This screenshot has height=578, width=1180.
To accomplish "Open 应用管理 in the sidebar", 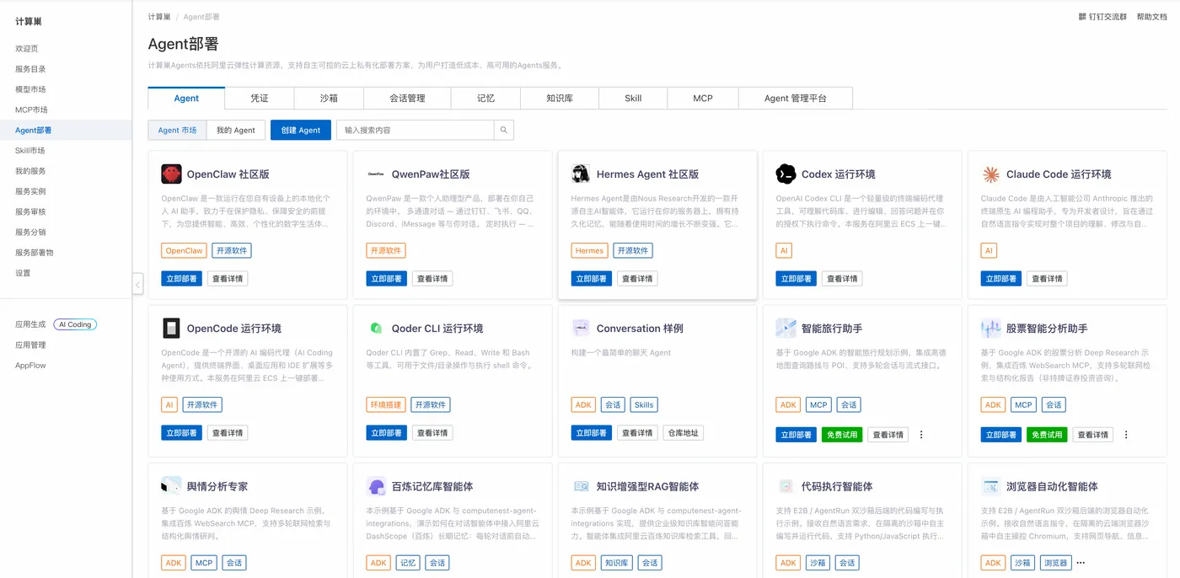I will click(x=30, y=345).
